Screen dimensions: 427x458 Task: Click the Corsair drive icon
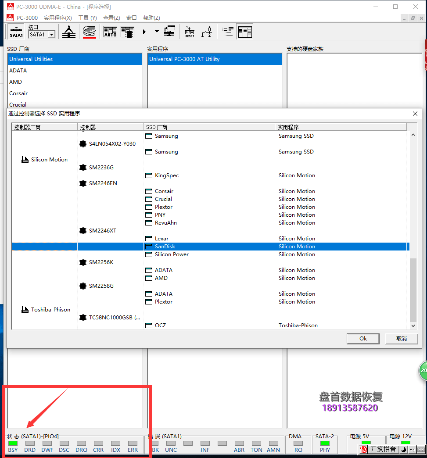149,191
